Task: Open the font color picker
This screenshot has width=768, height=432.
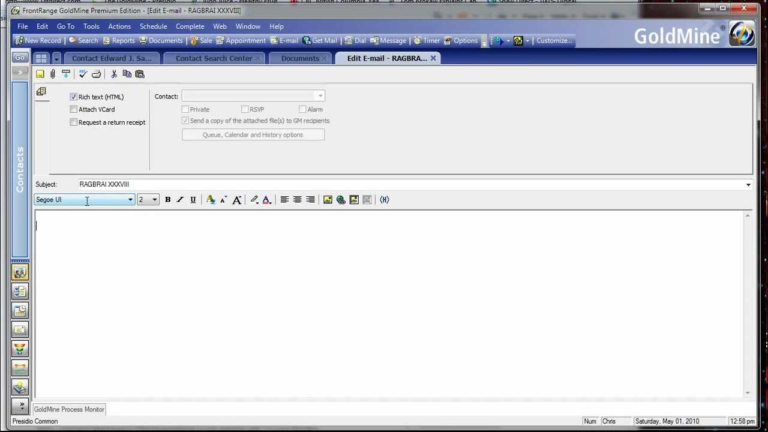Action: point(267,200)
